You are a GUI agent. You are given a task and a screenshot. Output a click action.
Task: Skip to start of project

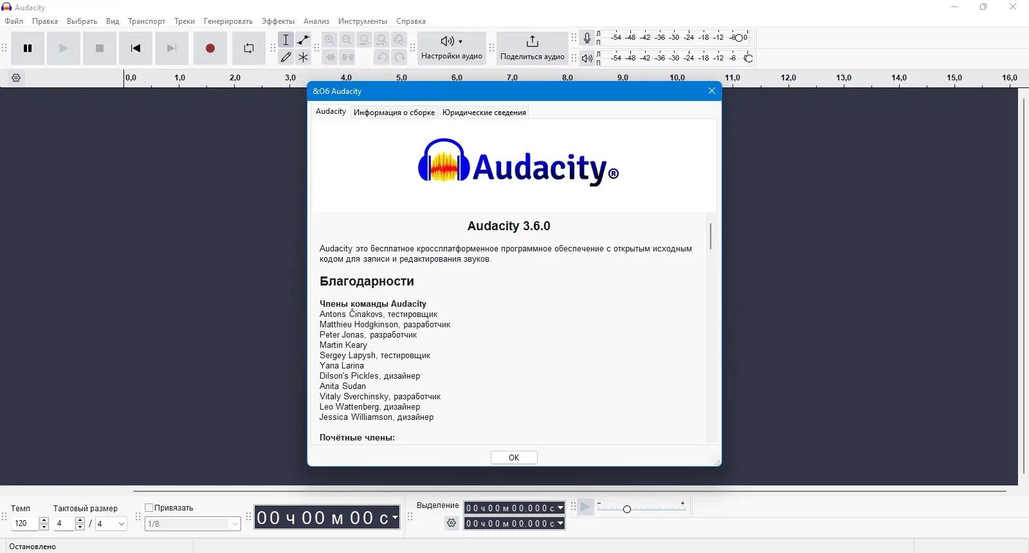tap(136, 48)
